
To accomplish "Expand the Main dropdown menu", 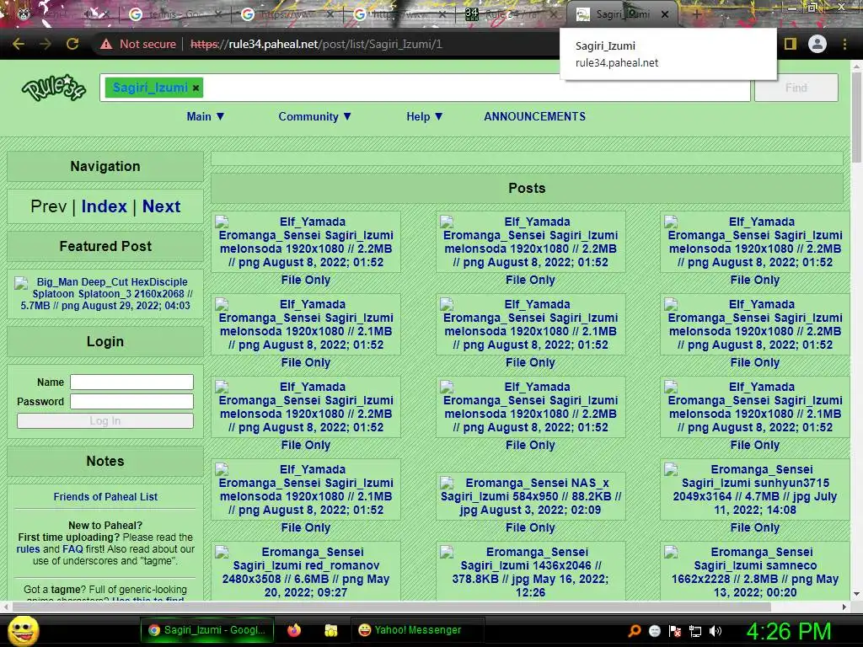I will point(206,116).
